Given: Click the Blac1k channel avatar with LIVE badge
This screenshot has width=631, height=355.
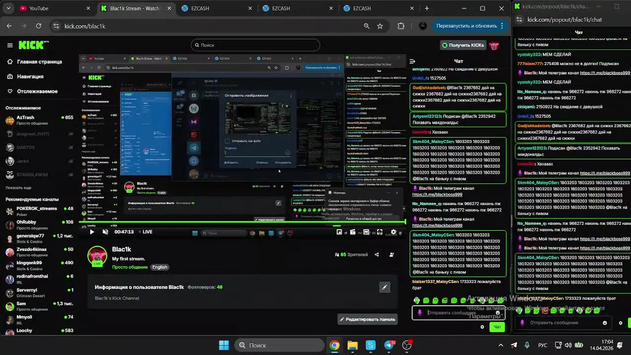Looking at the screenshot, I should click(97, 256).
